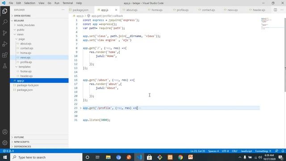
Task: Open the Edit menu
Action: point(18,3)
